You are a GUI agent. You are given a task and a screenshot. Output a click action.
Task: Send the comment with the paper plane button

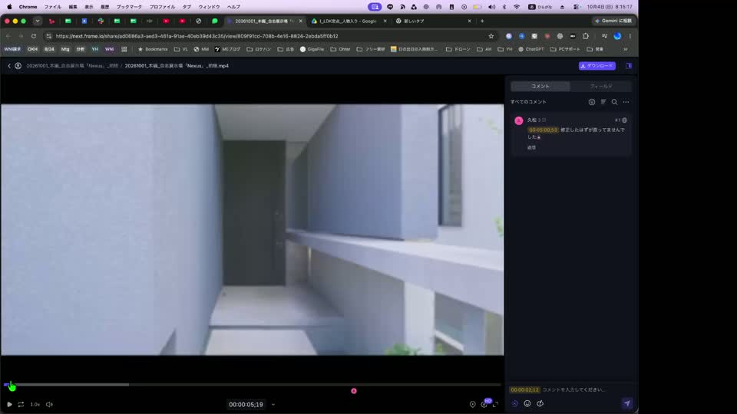click(x=627, y=403)
